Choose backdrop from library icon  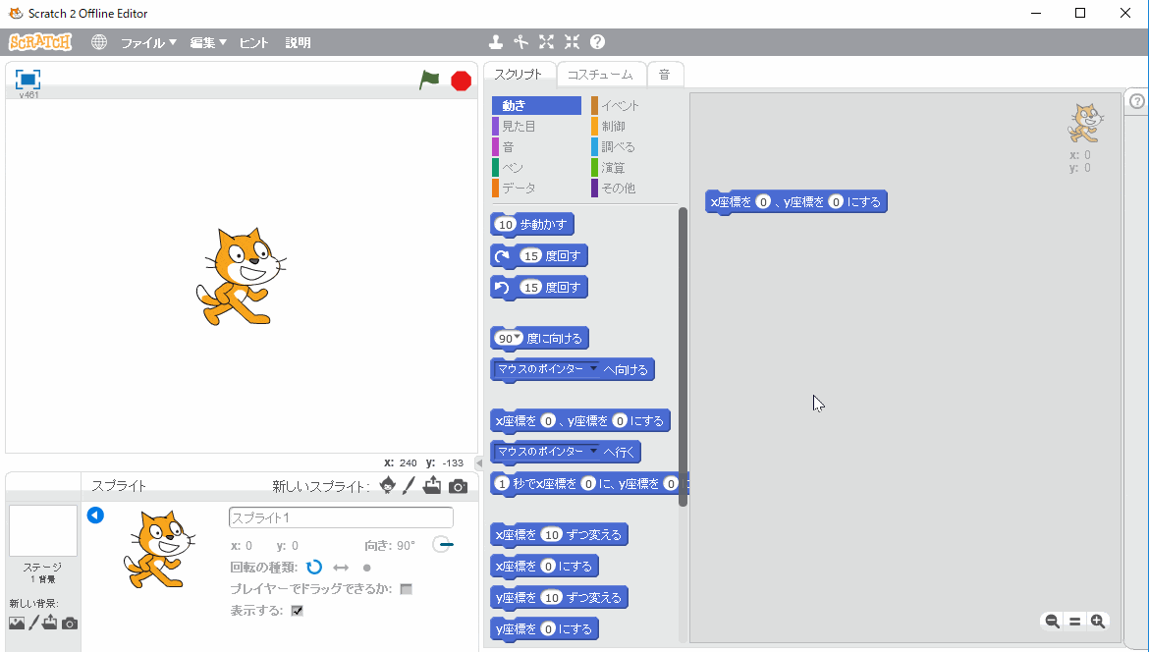coord(16,623)
